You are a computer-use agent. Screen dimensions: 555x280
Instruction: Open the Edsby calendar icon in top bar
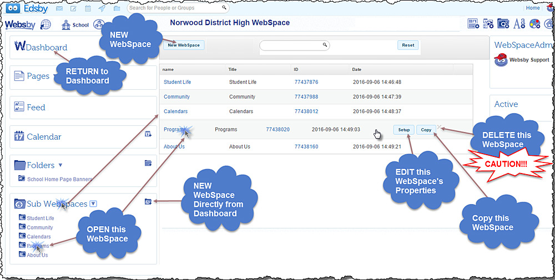click(x=88, y=8)
